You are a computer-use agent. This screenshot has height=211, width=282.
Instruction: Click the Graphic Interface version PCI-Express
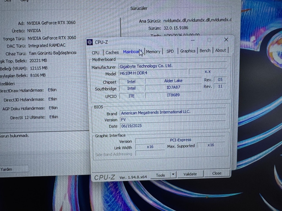pyautogui.click(x=180, y=140)
